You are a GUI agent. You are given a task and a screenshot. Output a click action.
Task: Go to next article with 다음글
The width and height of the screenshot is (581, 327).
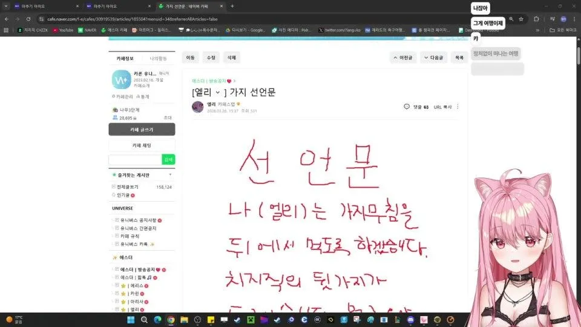pyautogui.click(x=434, y=58)
